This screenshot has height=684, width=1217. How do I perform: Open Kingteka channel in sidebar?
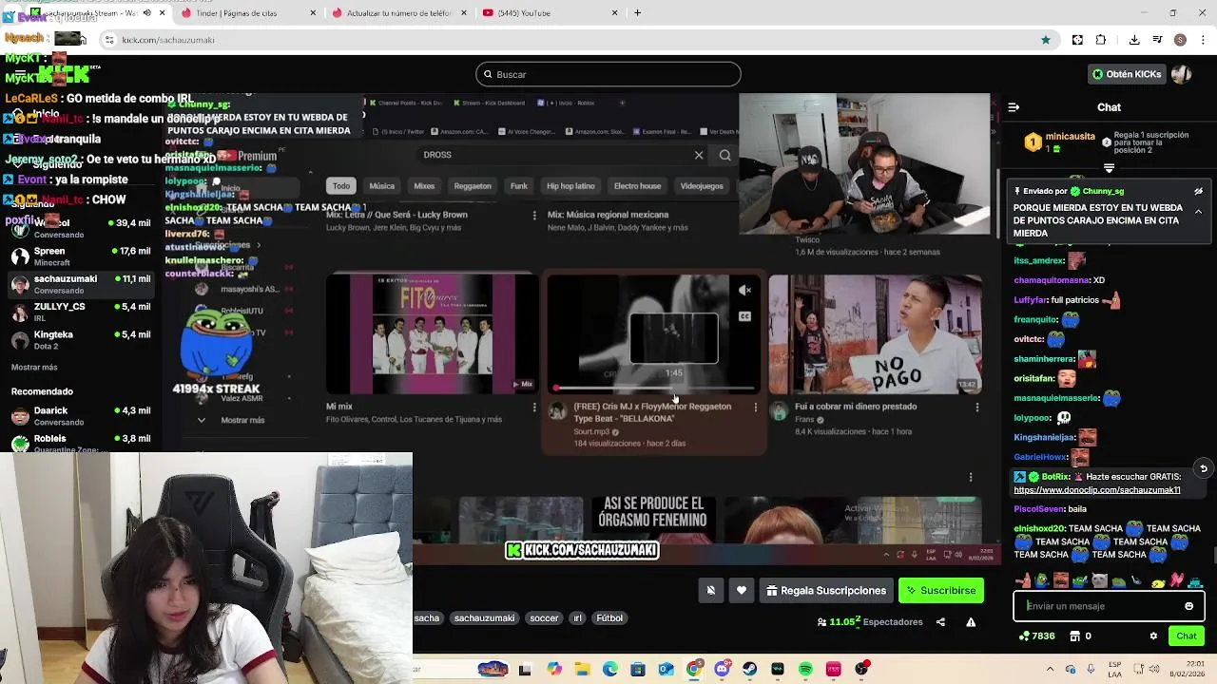[80, 339]
